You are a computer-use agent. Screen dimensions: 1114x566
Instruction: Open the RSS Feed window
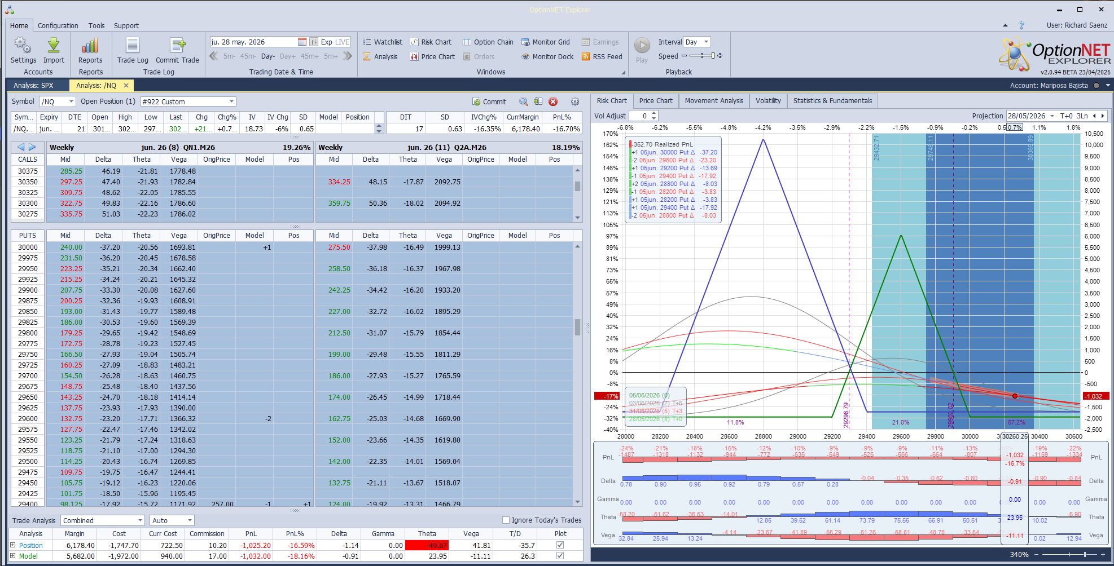pyautogui.click(x=602, y=56)
